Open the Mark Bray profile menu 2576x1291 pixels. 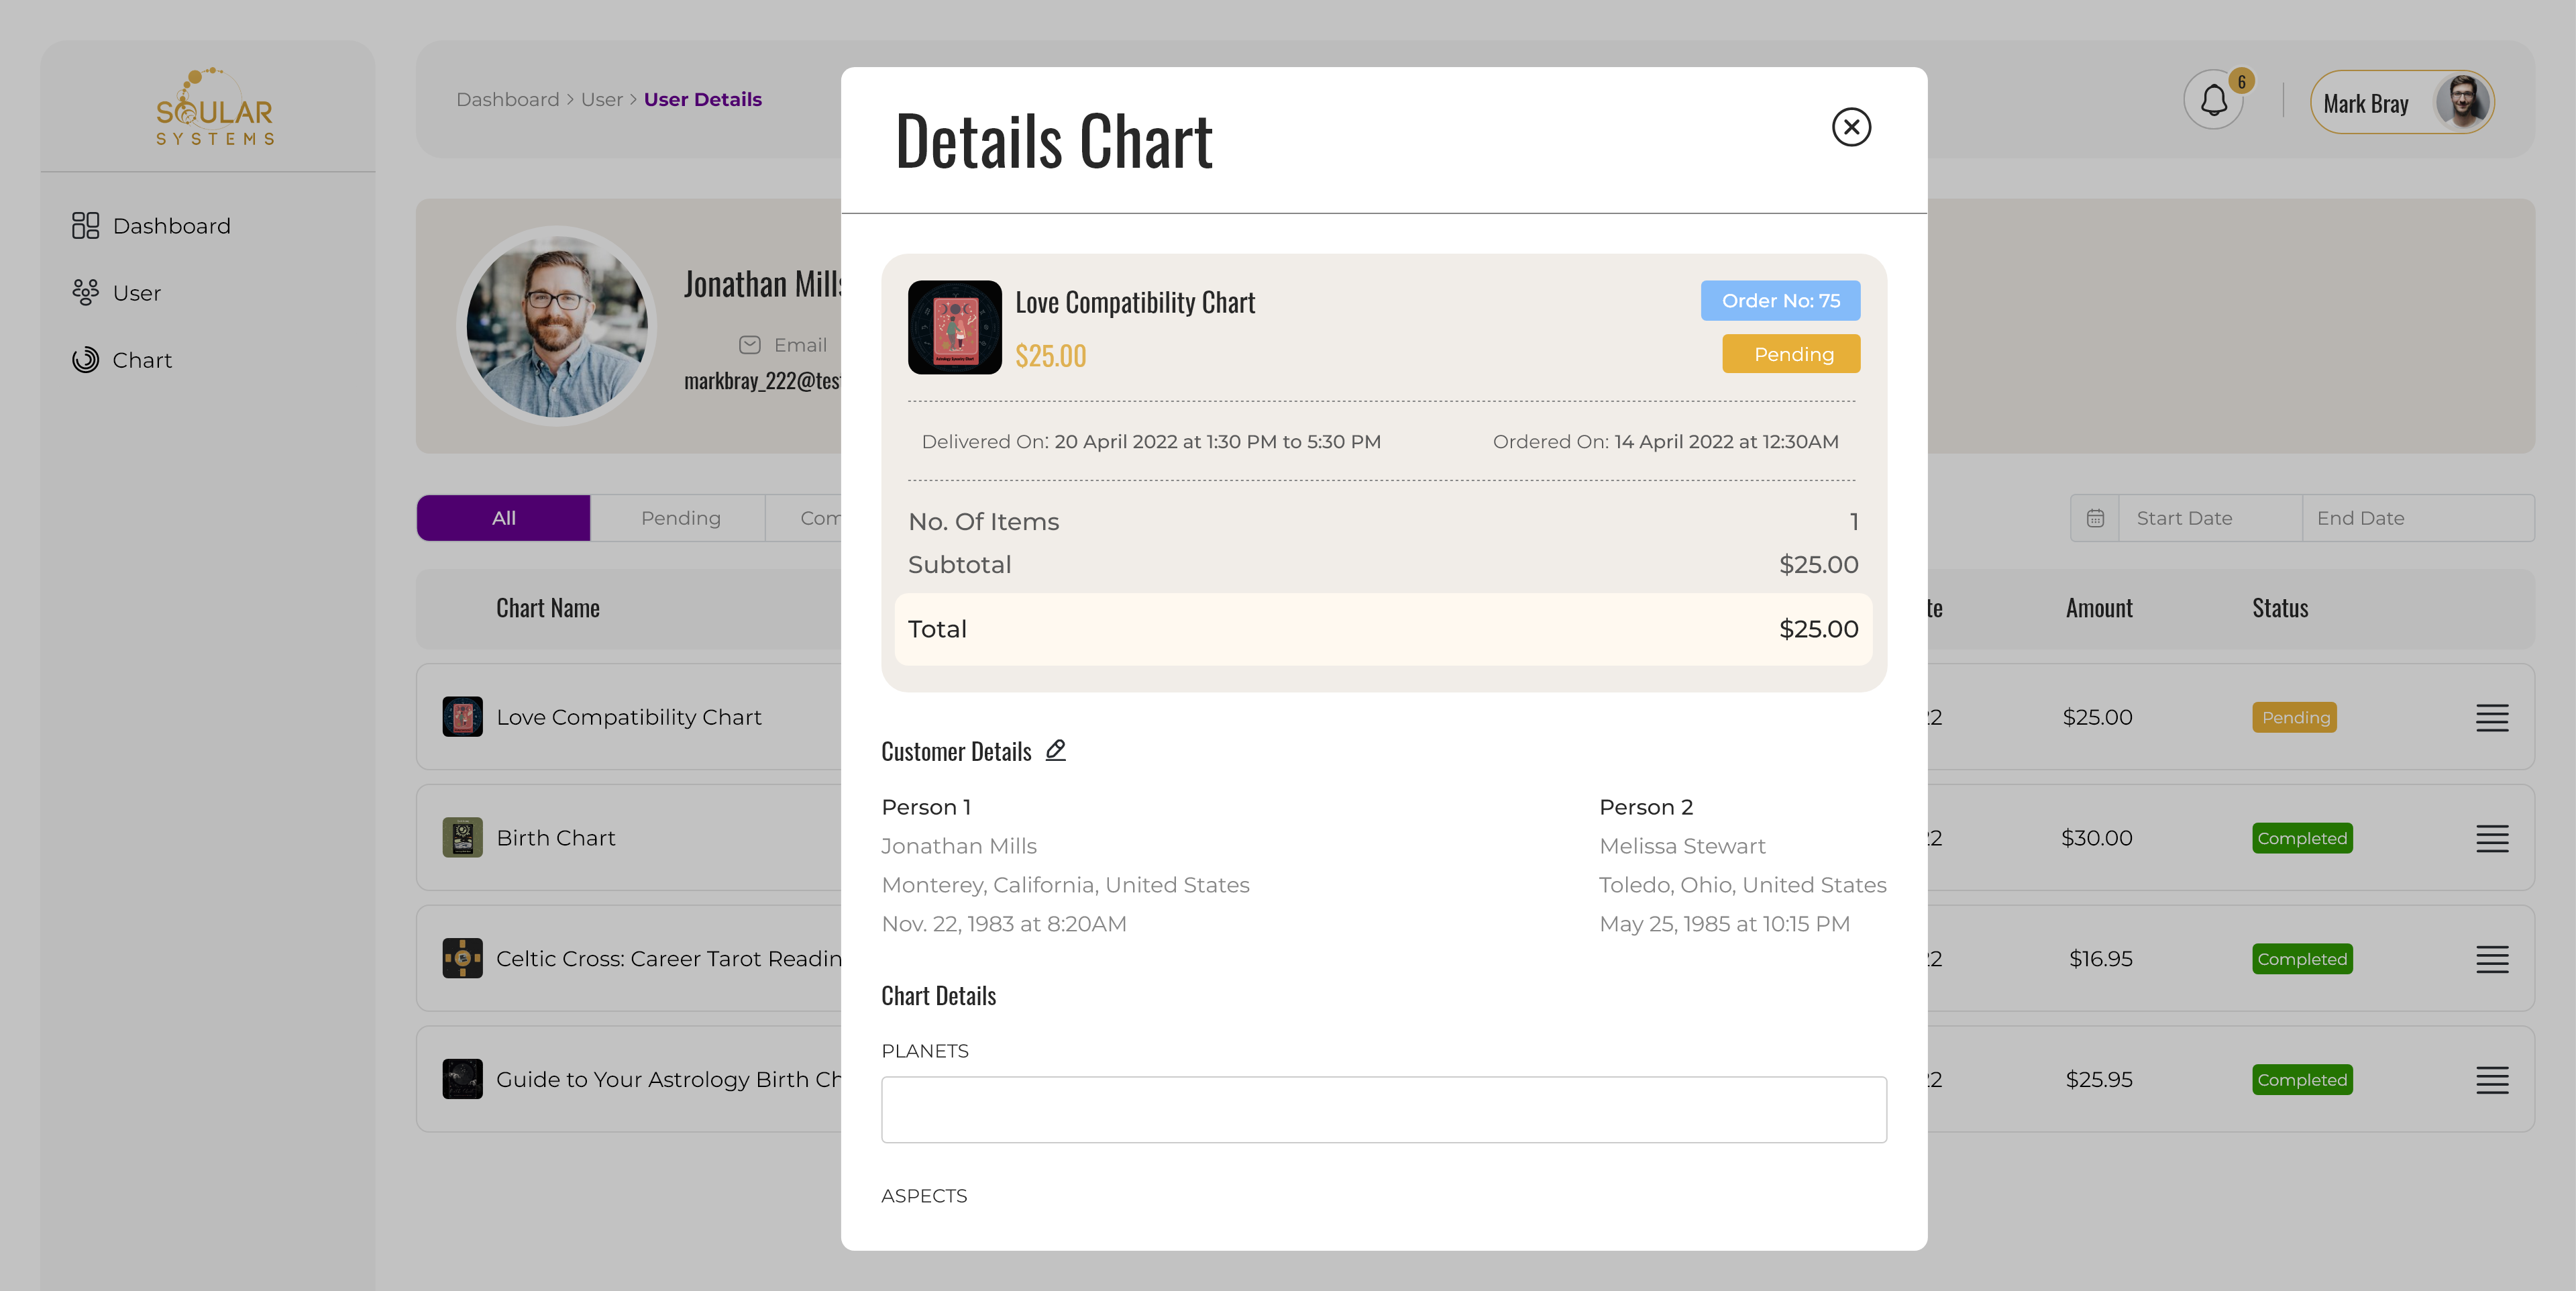[x=2401, y=103]
